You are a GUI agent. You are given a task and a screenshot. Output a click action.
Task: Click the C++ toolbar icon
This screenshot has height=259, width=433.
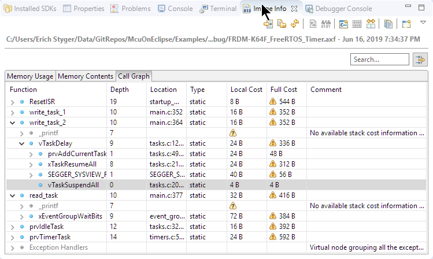(x=343, y=24)
